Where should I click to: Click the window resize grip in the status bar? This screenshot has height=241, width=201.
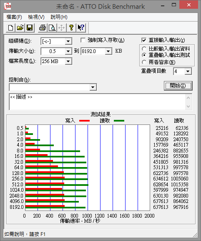pyautogui.click(x=195, y=235)
